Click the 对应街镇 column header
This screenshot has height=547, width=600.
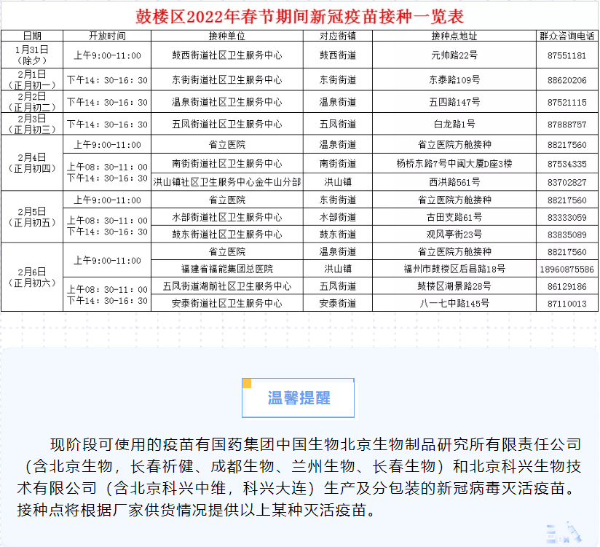pyautogui.click(x=338, y=36)
